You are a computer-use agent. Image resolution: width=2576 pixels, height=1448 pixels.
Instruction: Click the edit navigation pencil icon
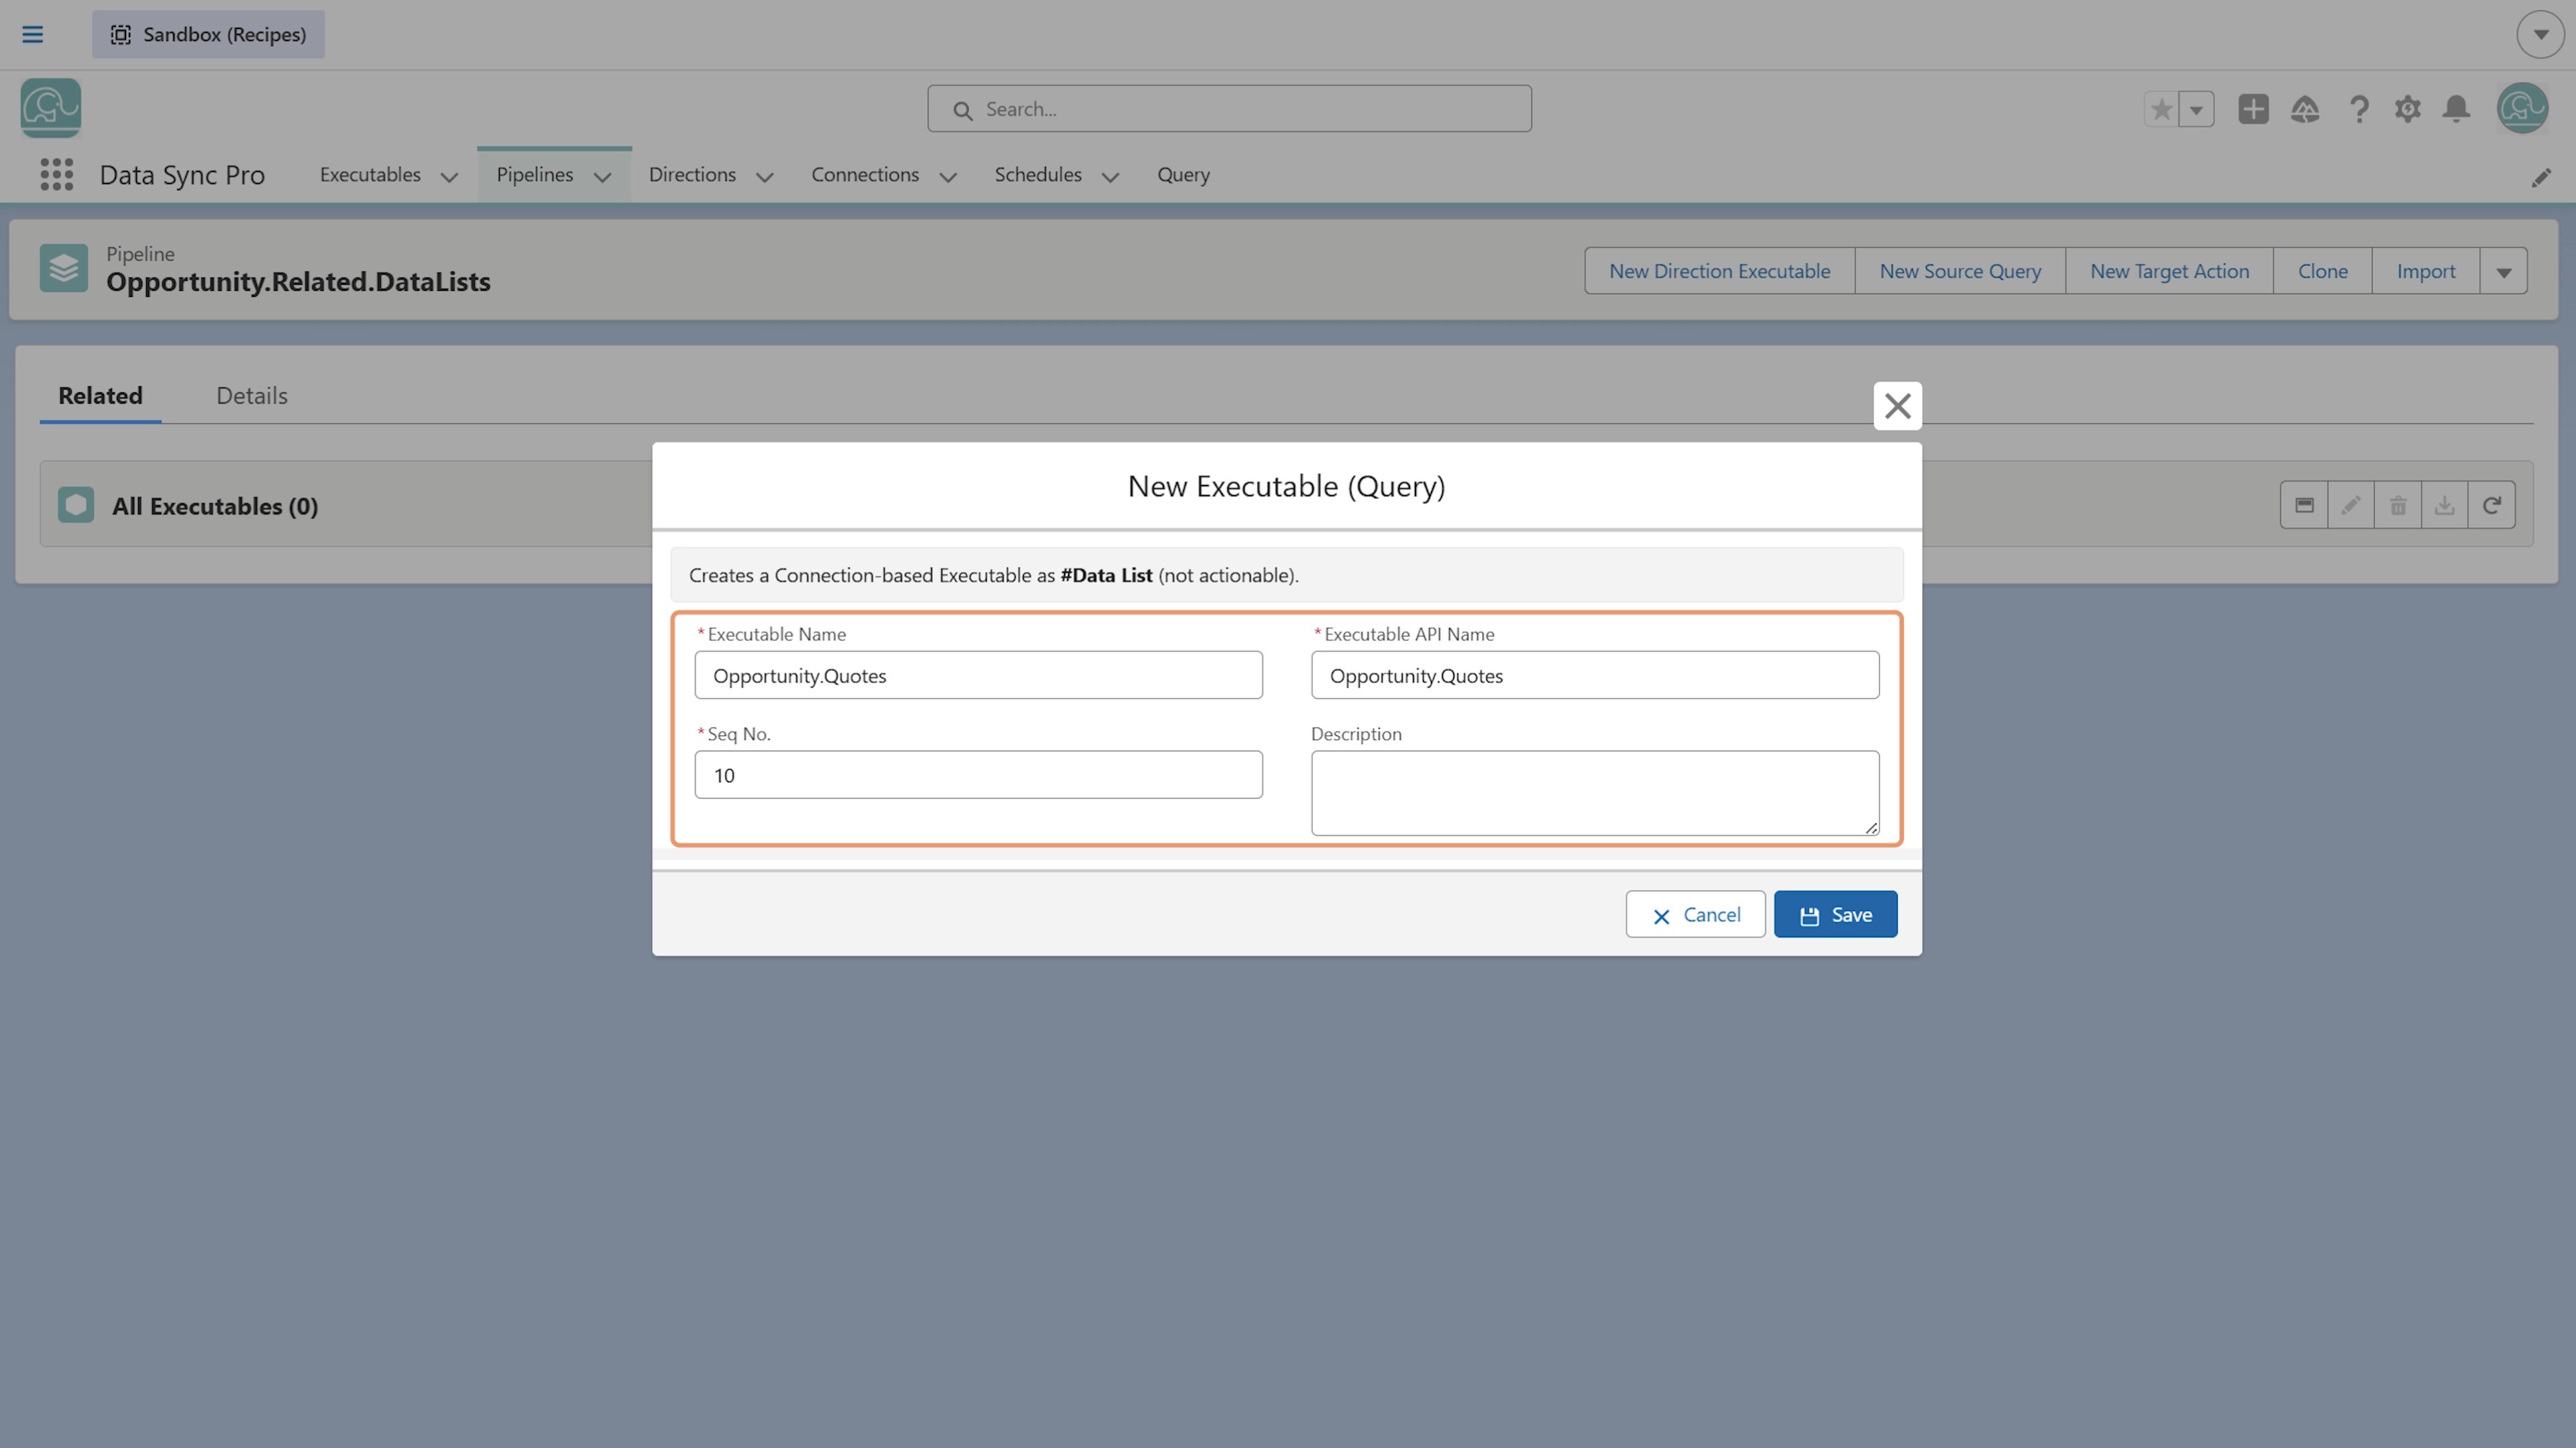pos(2541,178)
